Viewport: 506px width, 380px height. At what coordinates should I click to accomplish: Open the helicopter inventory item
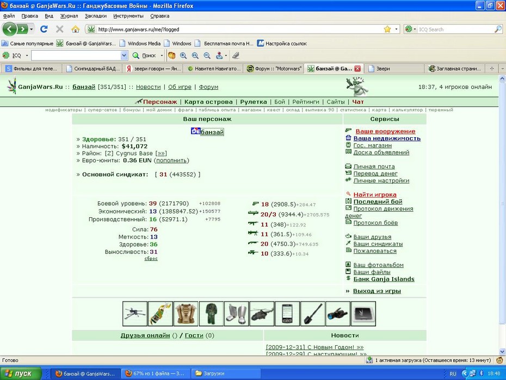pyautogui.click(x=262, y=314)
